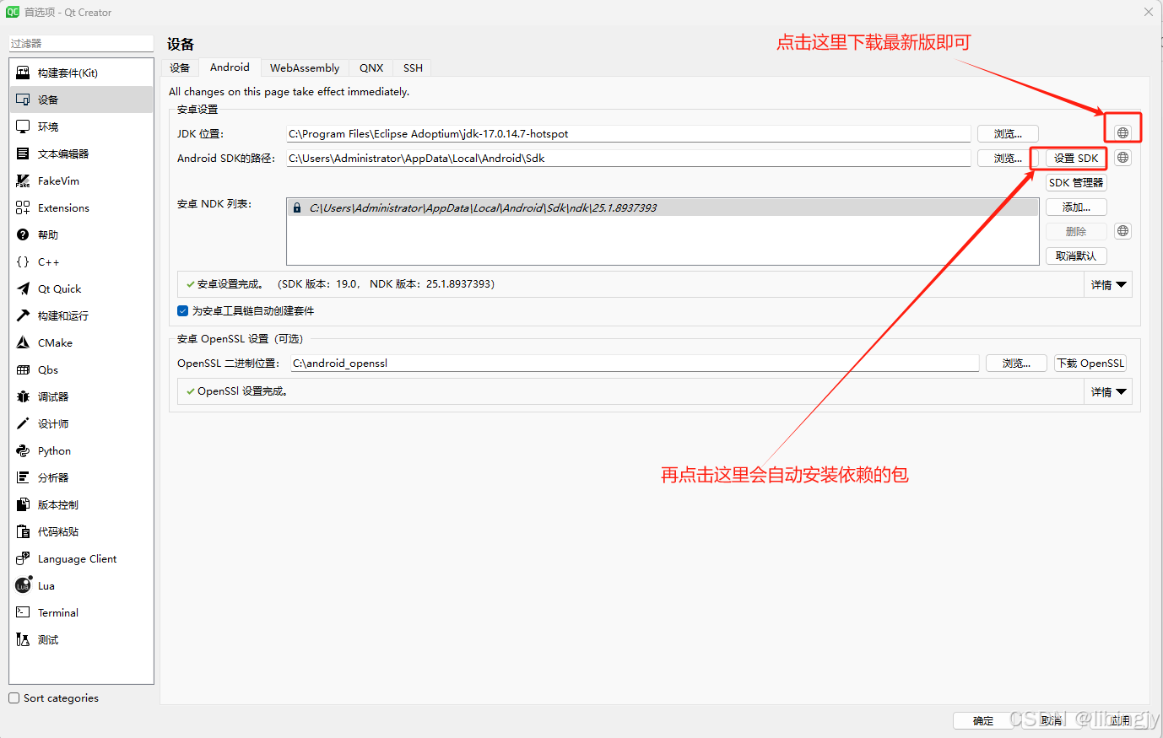This screenshot has height=738, width=1163.
Task: Open the 测试 testing category
Action: [81, 639]
